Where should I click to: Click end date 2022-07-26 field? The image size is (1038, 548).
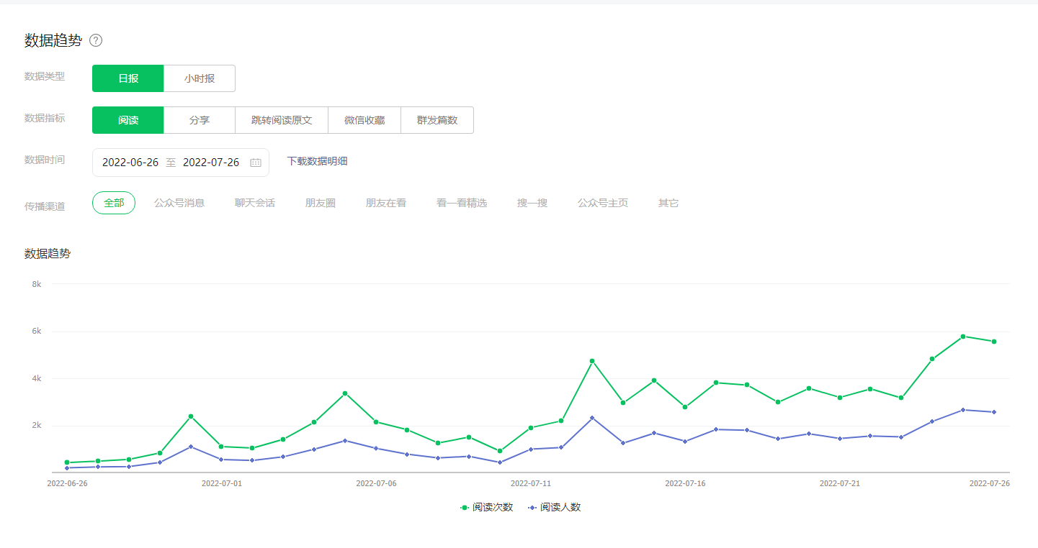point(211,163)
